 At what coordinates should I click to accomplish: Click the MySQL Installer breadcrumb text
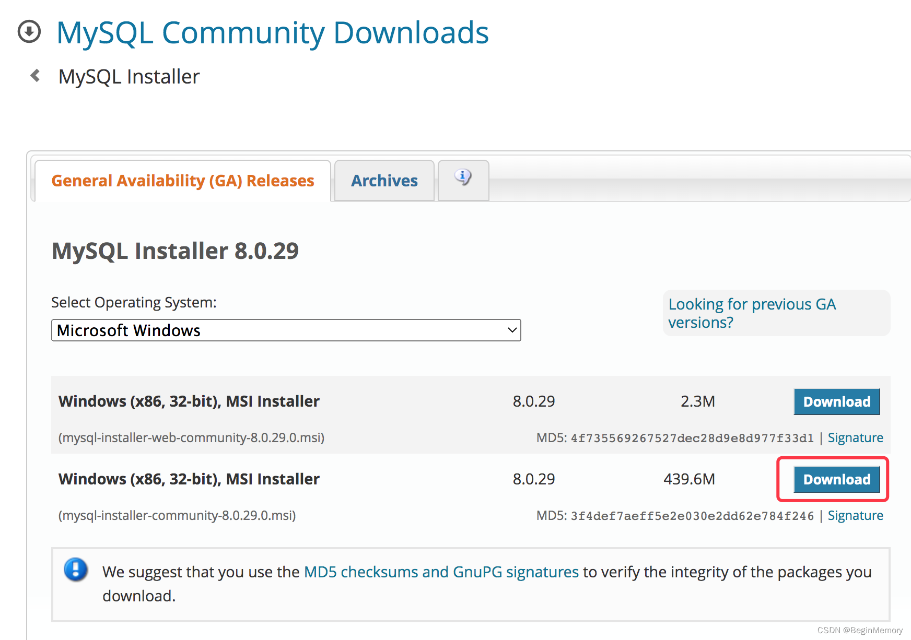129,76
